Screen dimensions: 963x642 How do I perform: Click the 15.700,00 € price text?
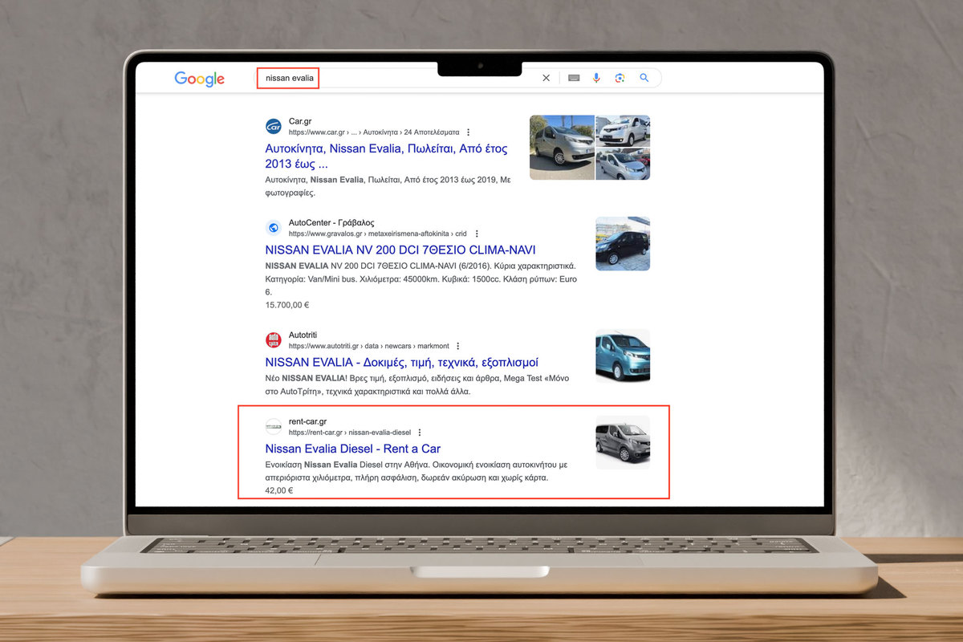coord(286,305)
